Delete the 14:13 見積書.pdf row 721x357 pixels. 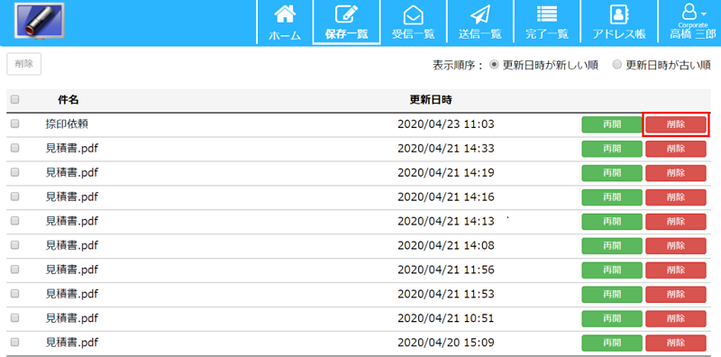tap(675, 222)
